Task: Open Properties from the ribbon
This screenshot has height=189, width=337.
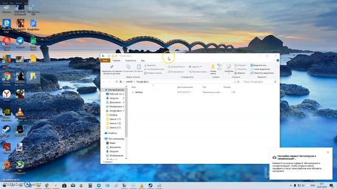Action: (x=229, y=69)
